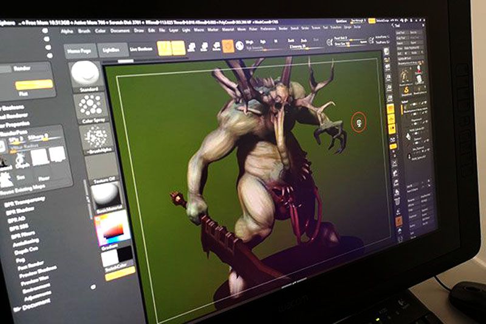This screenshot has height=324, width=486.
Task: Open the Preferences menu
Action: point(268,29)
